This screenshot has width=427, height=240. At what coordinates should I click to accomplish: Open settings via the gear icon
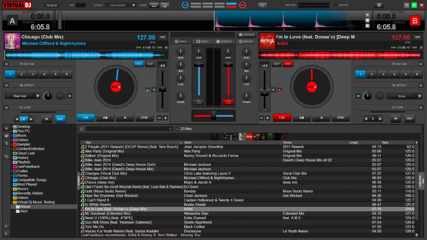(379, 5)
